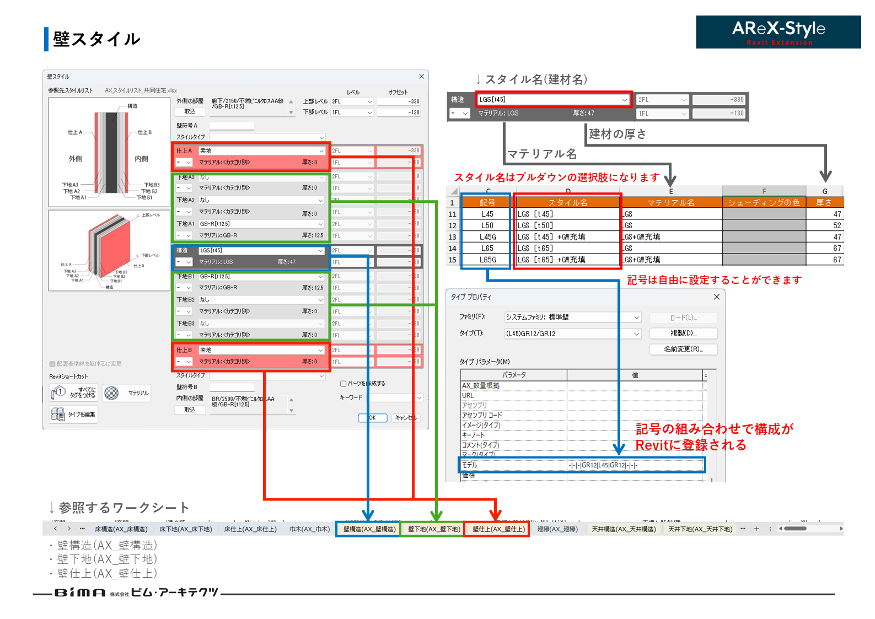Switch to the 天井下地(AX_天井下地) sheet tab
875x619 pixels.
[x=700, y=529]
